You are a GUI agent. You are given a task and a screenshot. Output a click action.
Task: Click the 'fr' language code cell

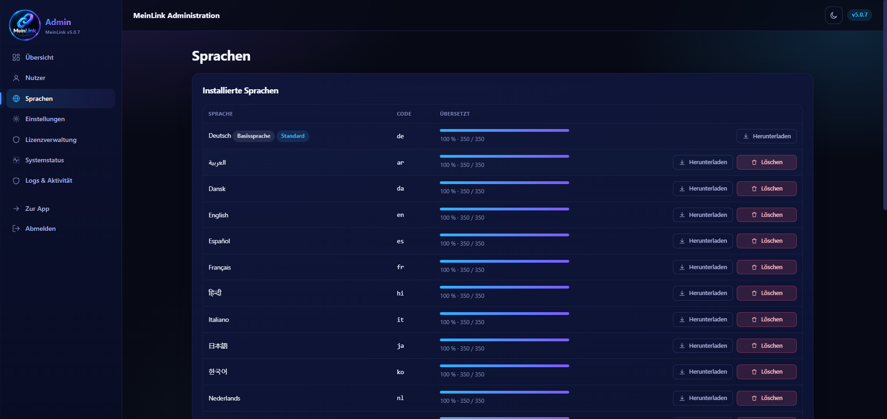click(x=400, y=267)
